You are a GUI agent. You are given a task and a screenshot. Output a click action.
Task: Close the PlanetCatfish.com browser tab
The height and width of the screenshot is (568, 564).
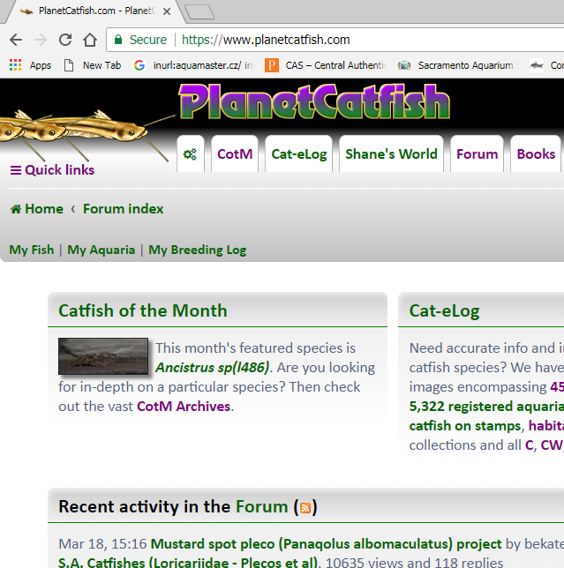(167, 11)
